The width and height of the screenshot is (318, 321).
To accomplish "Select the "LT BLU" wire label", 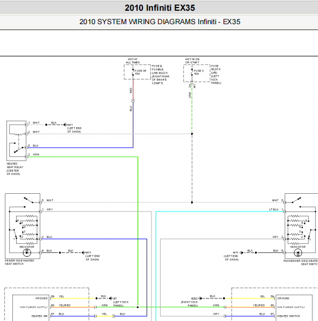I will click(x=273, y=209).
